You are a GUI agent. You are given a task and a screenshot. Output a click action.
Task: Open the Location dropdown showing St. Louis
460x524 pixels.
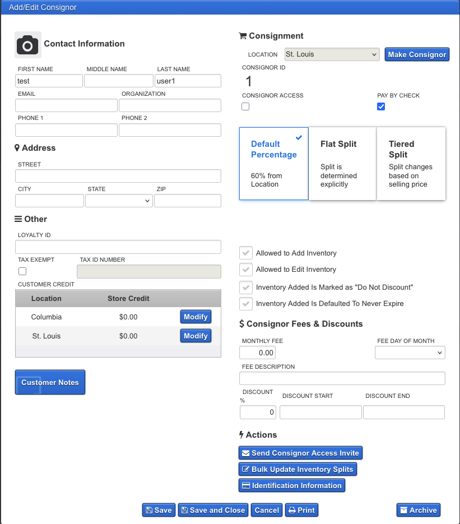point(332,54)
